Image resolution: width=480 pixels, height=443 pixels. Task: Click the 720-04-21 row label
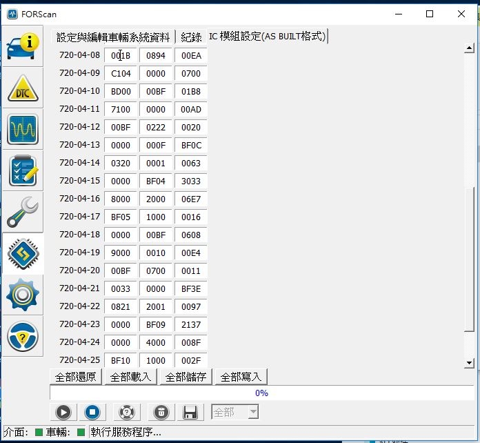pos(79,288)
